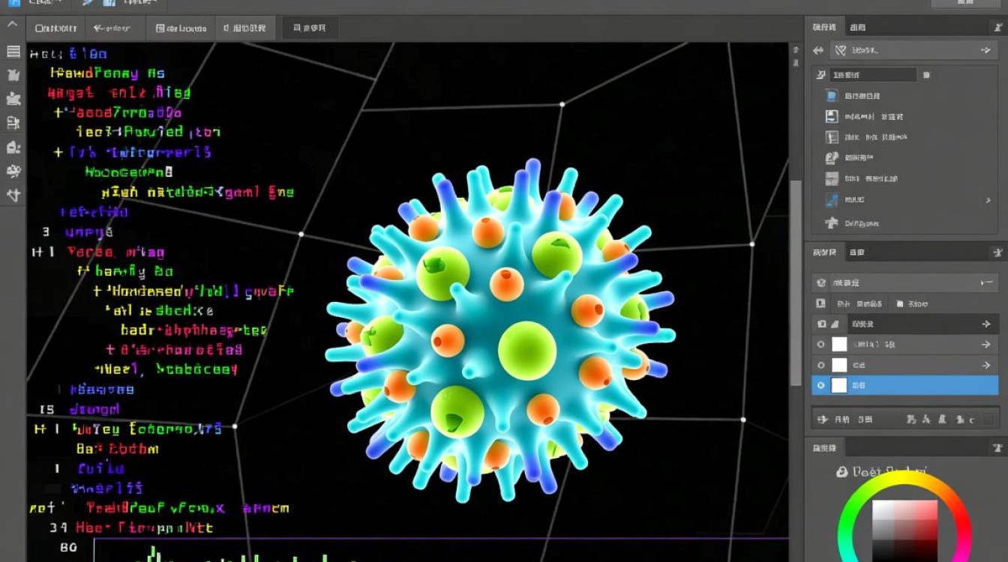Image resolution: width=1008 pixels, height=562 pixels.
Task: Click the up chevron atop the left sidebar
Action: coord(13,25)
